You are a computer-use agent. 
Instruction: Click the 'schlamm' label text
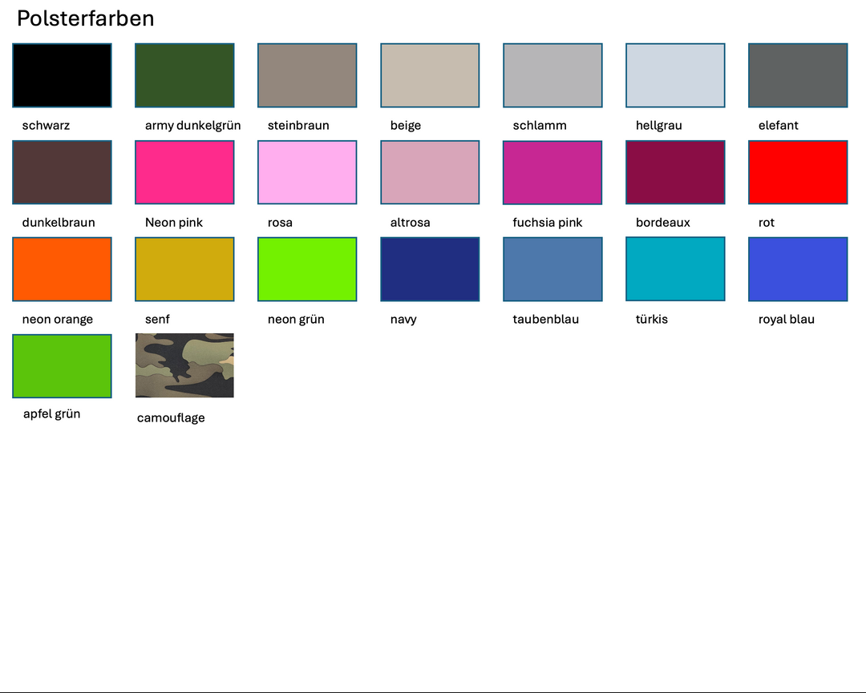[540, 125]
